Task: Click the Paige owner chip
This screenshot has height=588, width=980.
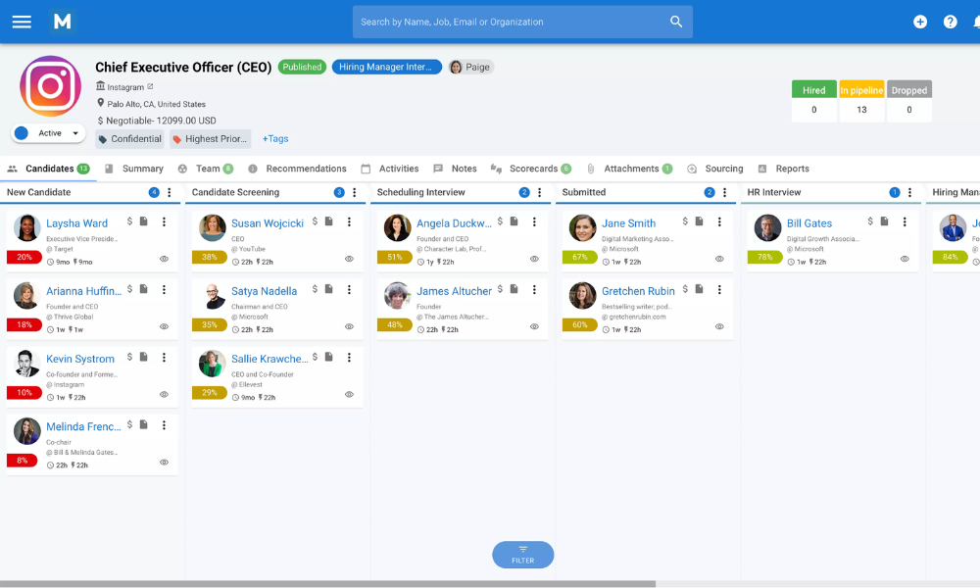Action: point(470,67)
